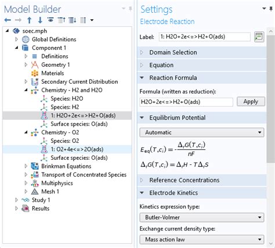The width and height of the screenshot is (275, 248).
Task: Click the move down arrow icon
Action: tap(40, 20)
